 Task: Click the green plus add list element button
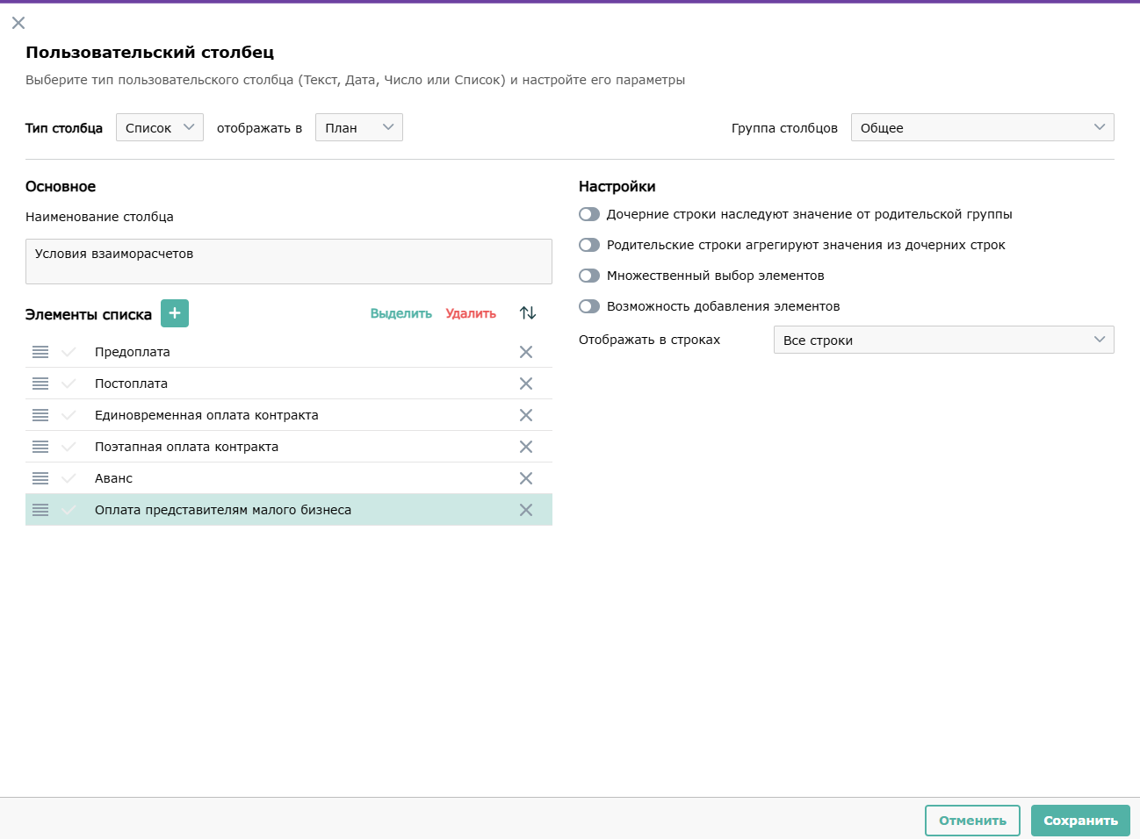coord(175,313)
